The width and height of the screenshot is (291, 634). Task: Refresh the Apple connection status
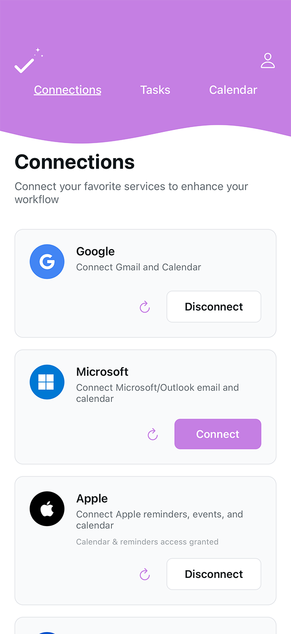(x=145, y=574)
